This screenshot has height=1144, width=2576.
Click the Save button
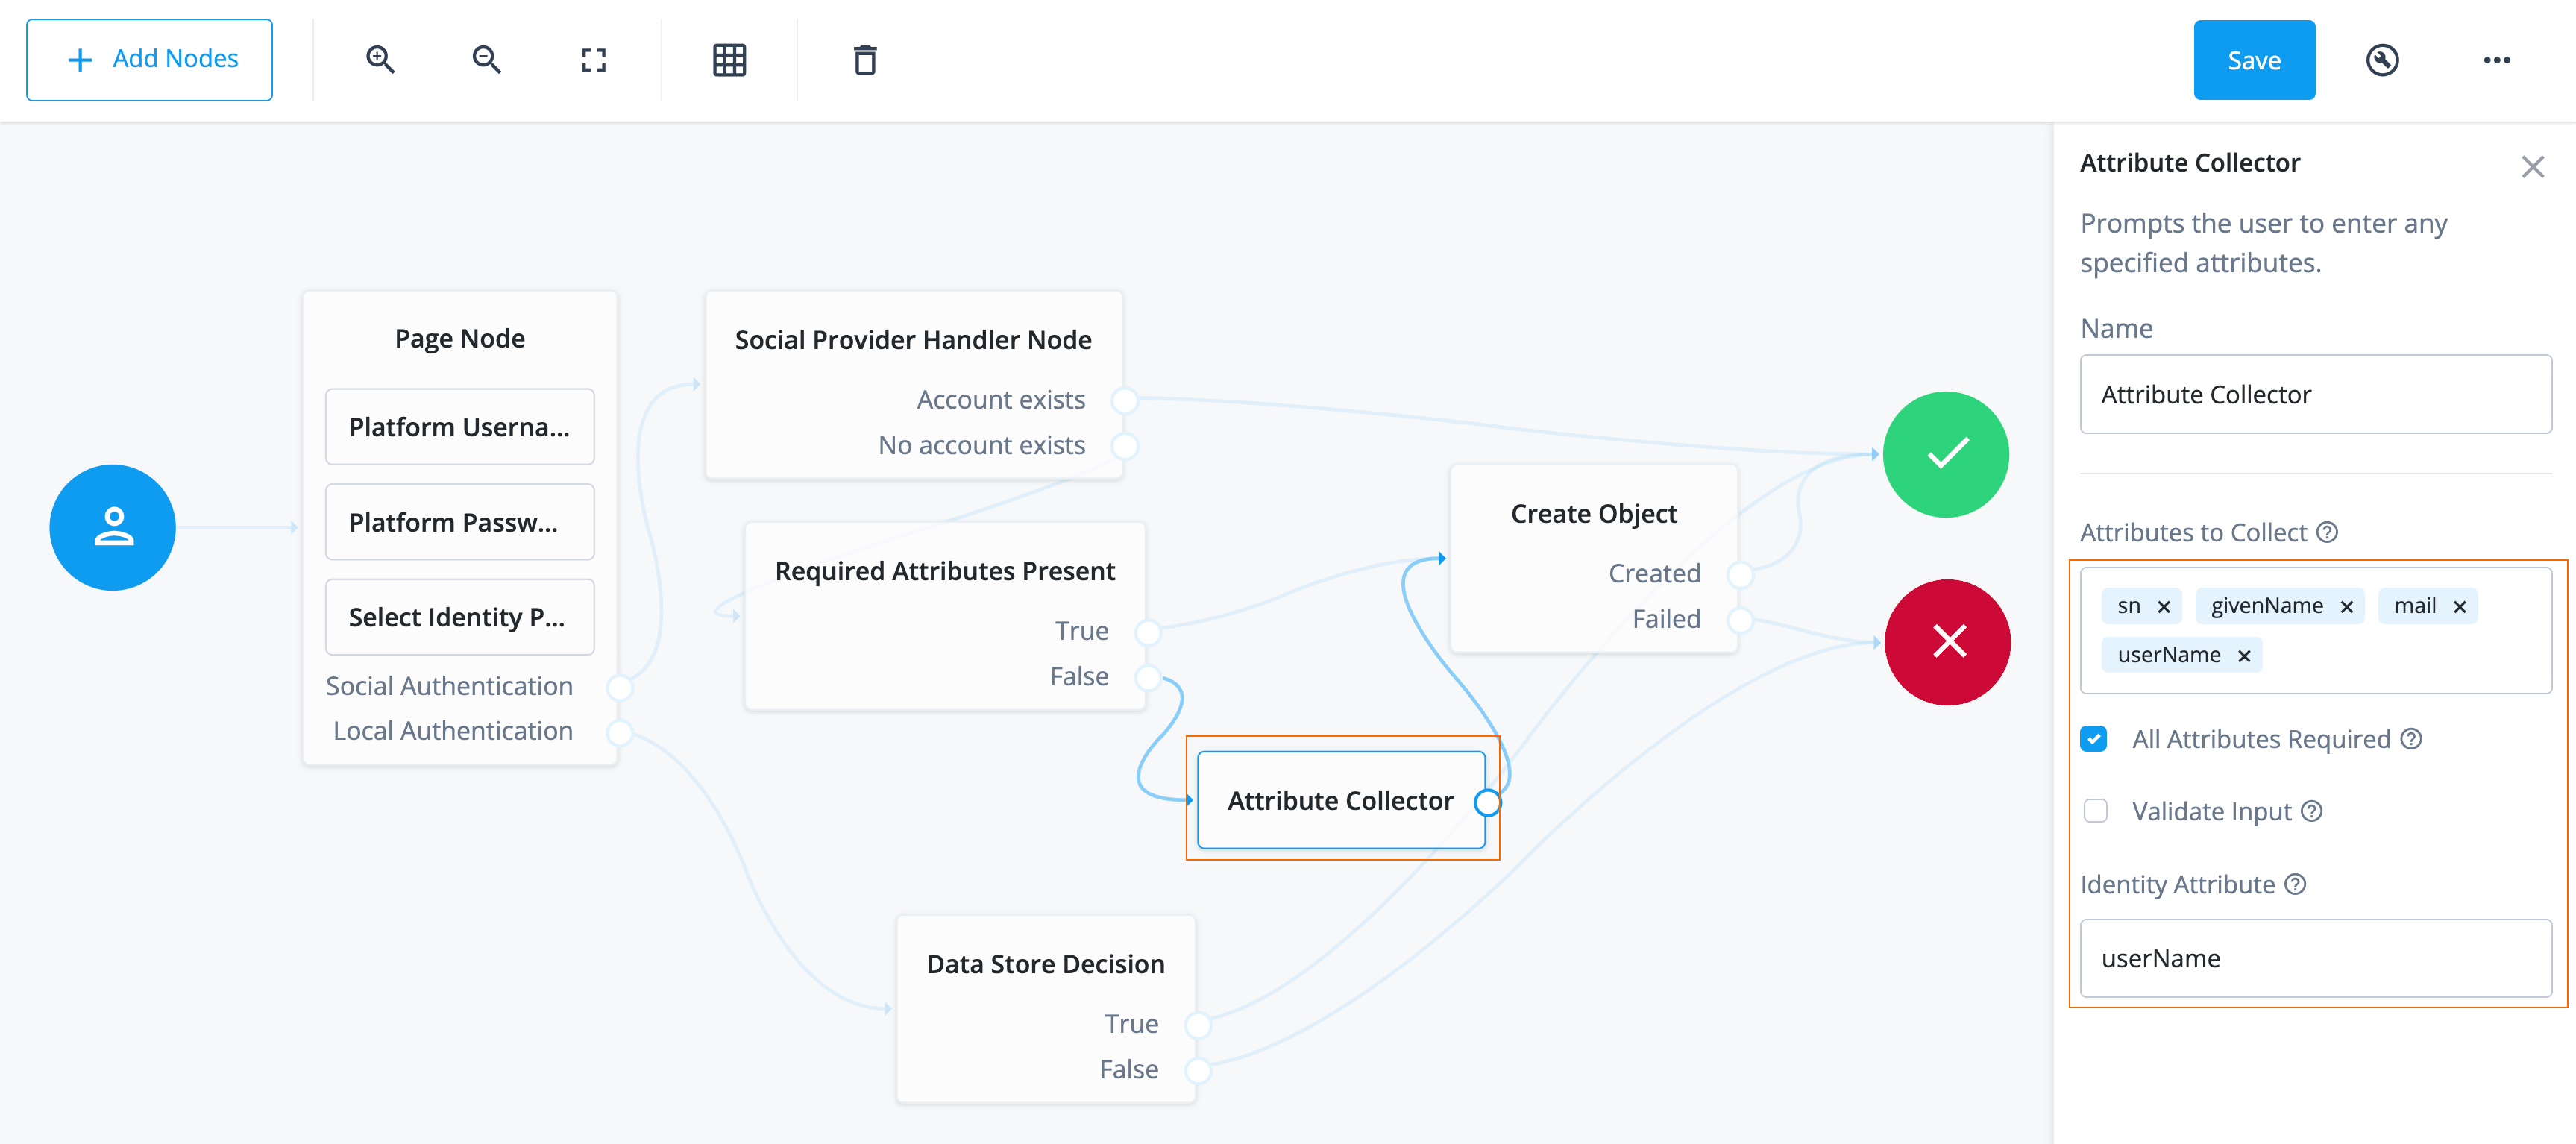coord(2254,60)
